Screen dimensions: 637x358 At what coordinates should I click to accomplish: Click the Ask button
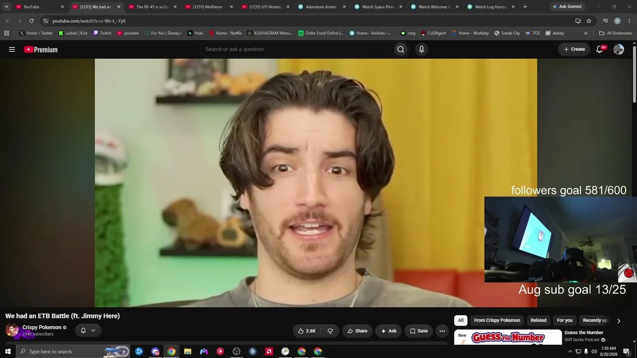(x=389, y=331)
